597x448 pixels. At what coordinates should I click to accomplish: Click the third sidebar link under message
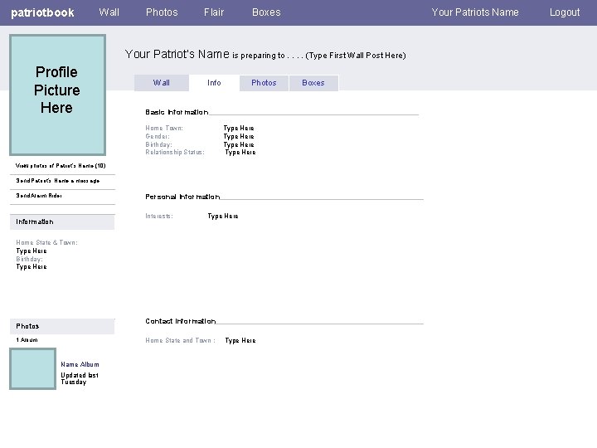point(39,196)
